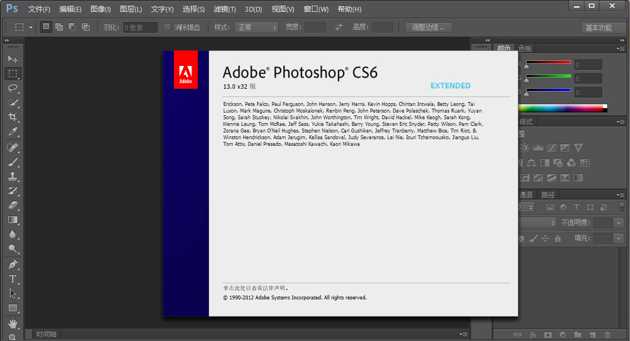Click the Black & White adjustment icon
This screenshot has height=341, width=630.
[x=545, y=162]
